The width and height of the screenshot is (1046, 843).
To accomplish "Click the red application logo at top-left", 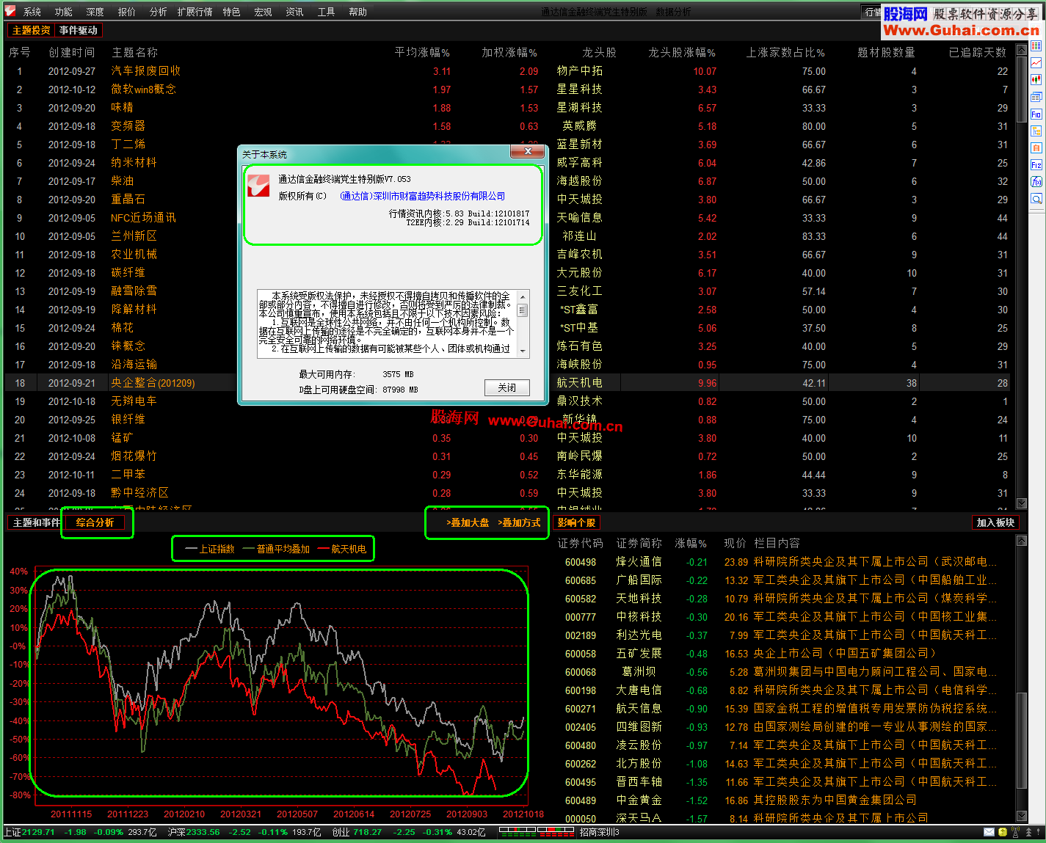I will tap(10, 11).
